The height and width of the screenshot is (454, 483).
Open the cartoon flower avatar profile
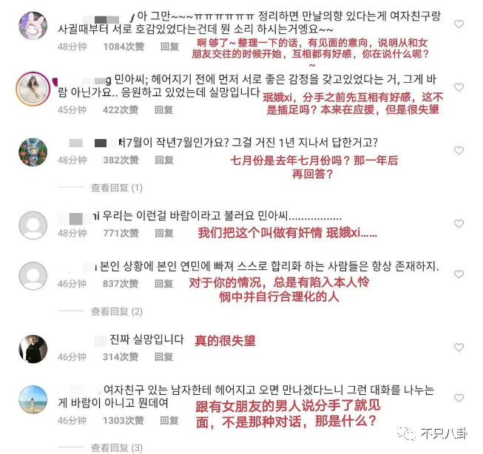[33, 152]
